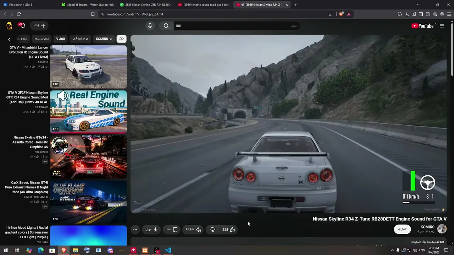454x255 pixels.
Task: Open YouTube notifications bell
Action: pyautogui.click(x=22, y=25)
